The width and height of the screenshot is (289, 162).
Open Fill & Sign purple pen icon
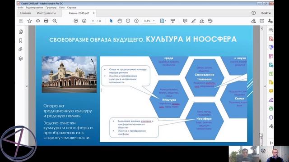click(271, 100)
